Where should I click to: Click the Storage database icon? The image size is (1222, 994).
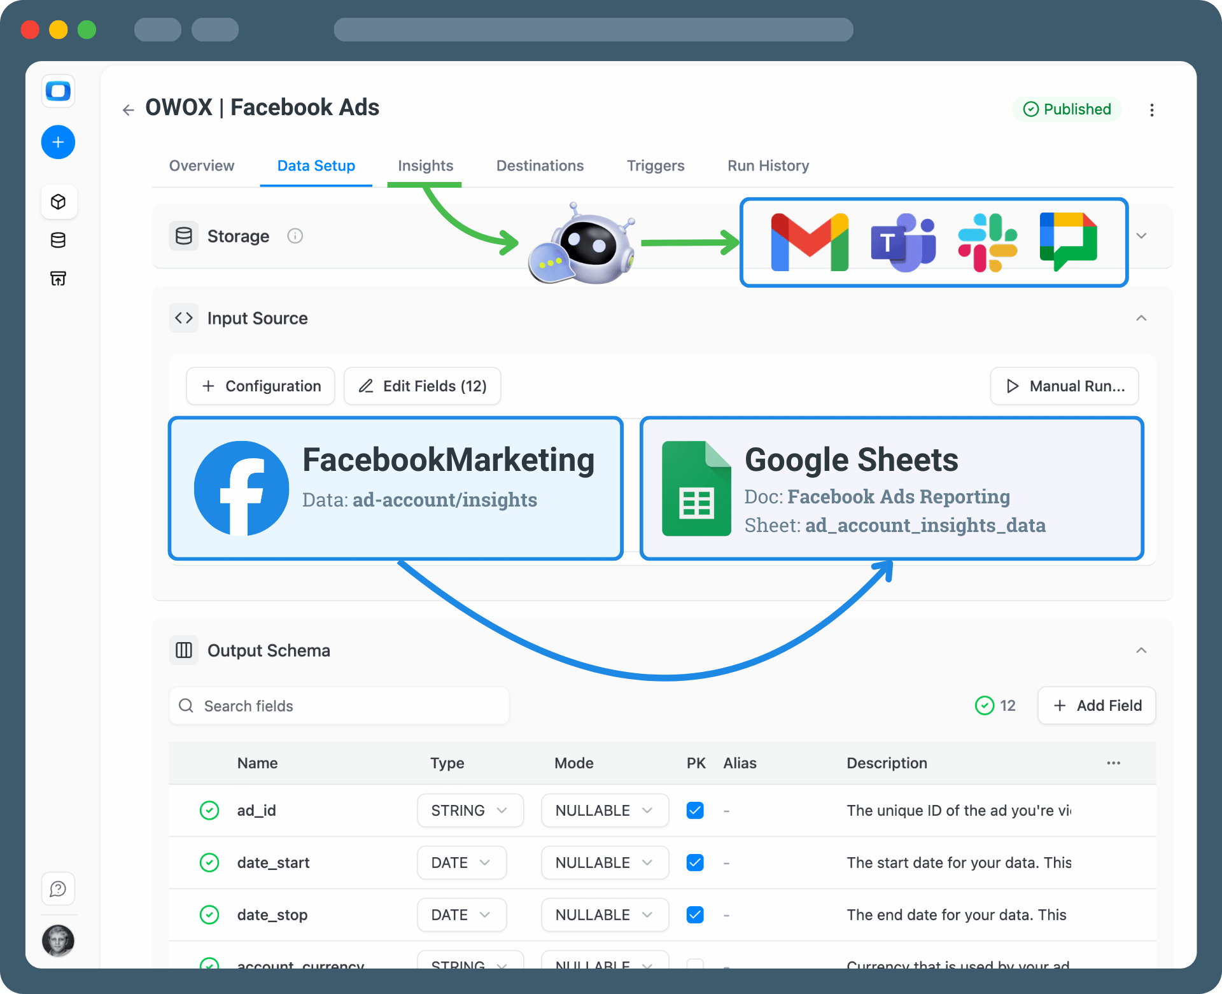[x=184, y=235]
